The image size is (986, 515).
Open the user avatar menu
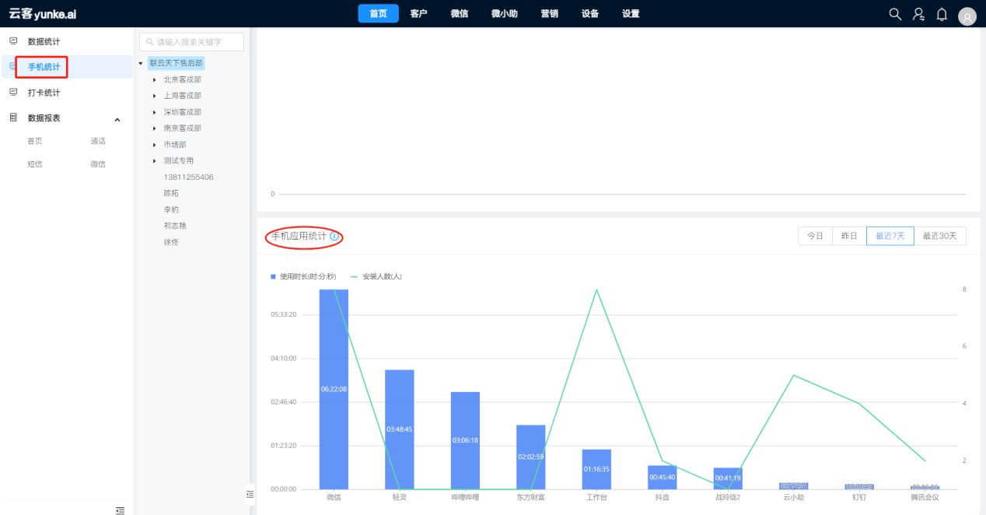[967, 16]
